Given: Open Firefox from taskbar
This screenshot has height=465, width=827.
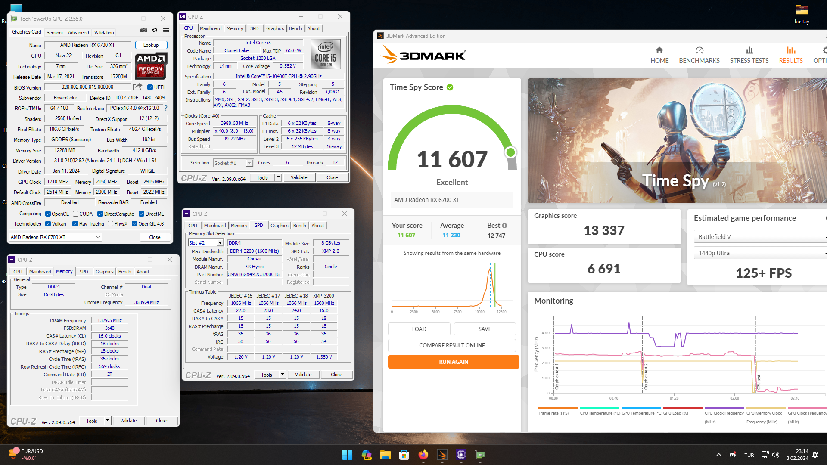Looking at the screenshot, I should click(423, 455).
